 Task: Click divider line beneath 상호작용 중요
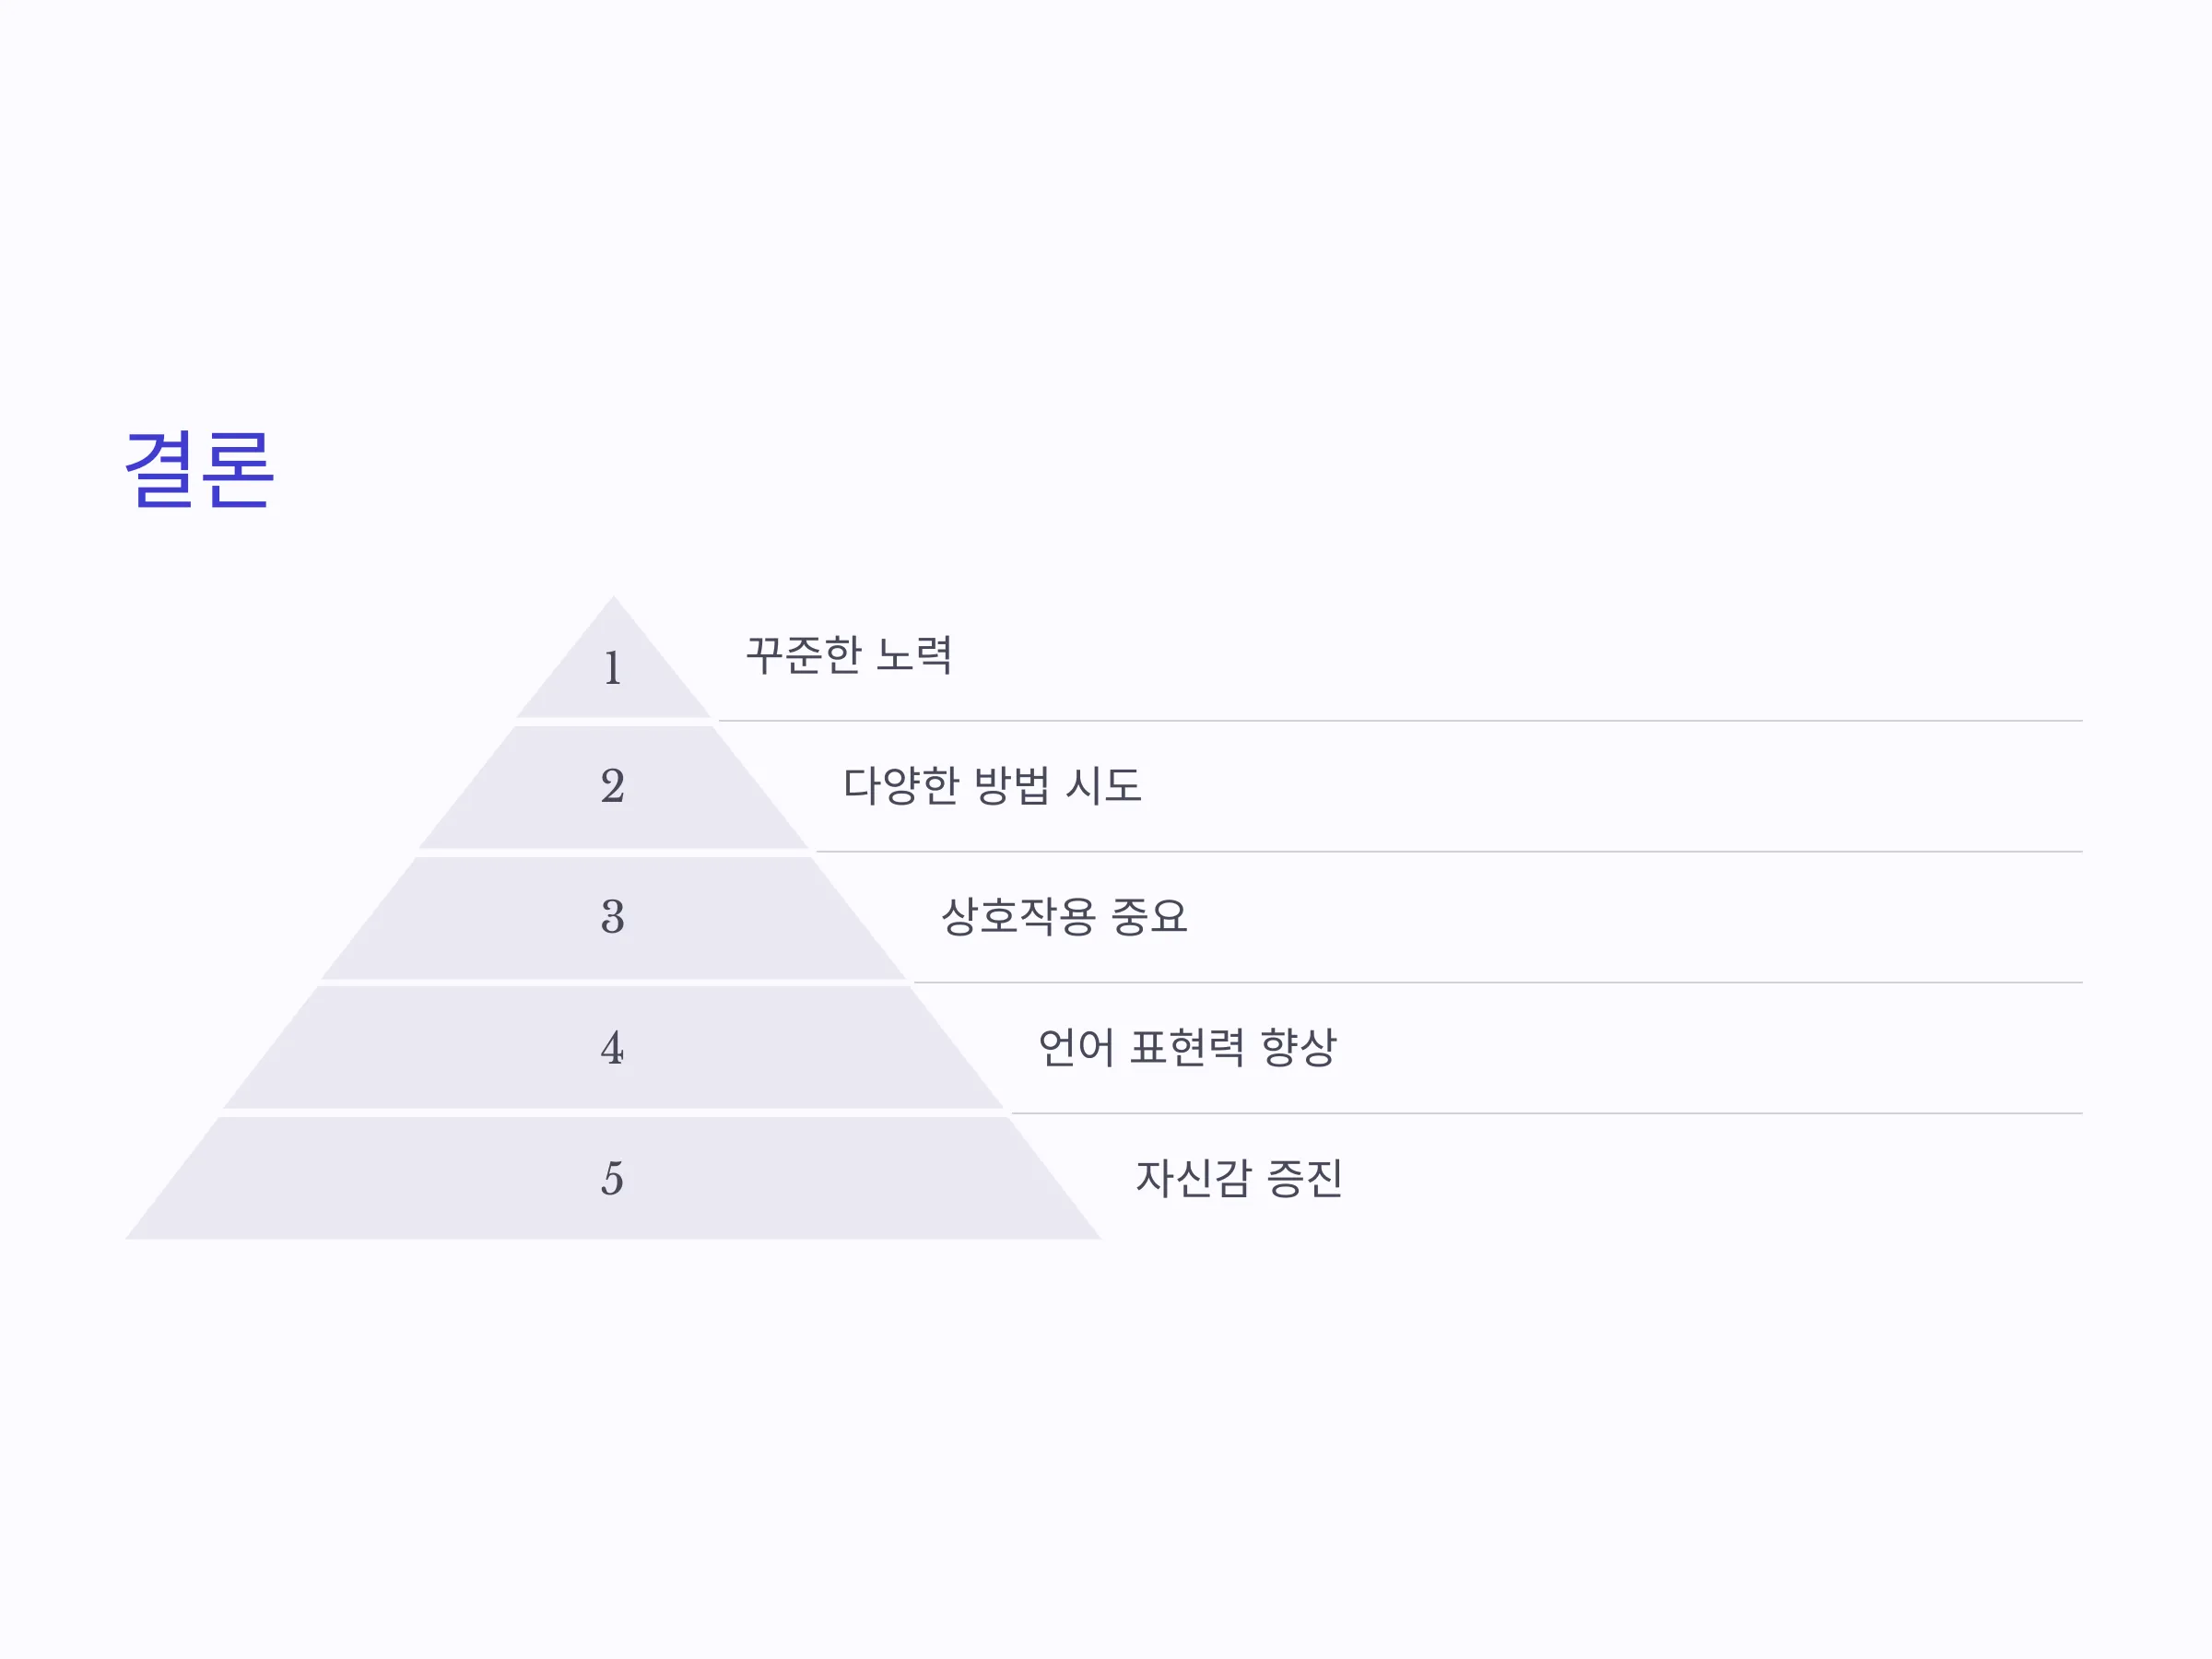point(1498,983)
